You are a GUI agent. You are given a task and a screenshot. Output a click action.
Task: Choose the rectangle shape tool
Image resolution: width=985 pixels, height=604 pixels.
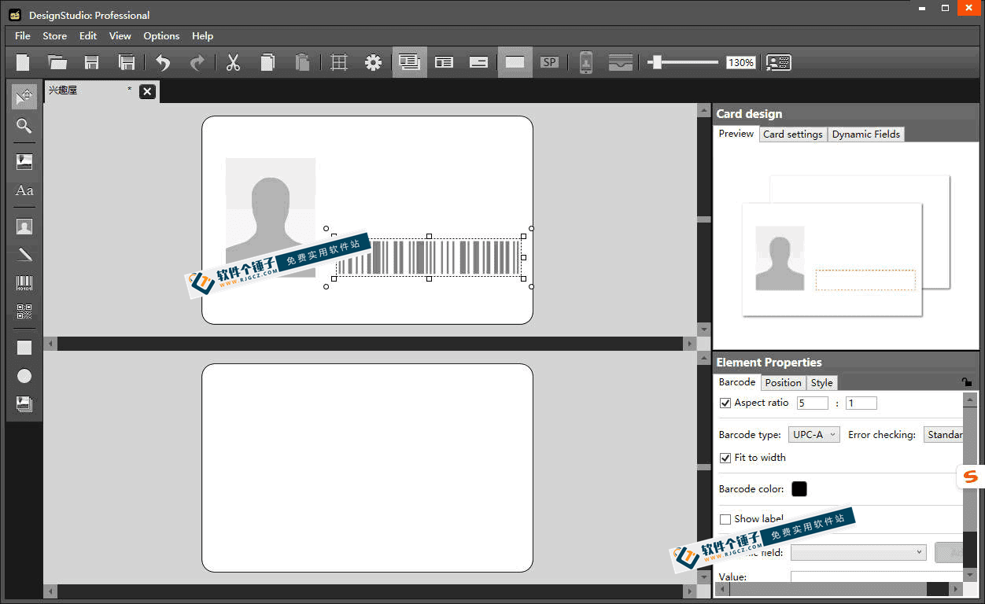pyautogui.click(x=24, y=348)
